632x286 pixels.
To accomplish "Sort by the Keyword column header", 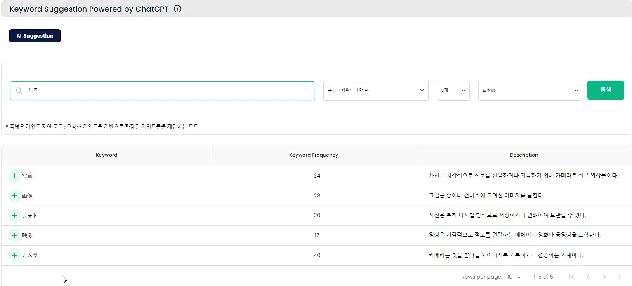I will coord(106,155).
